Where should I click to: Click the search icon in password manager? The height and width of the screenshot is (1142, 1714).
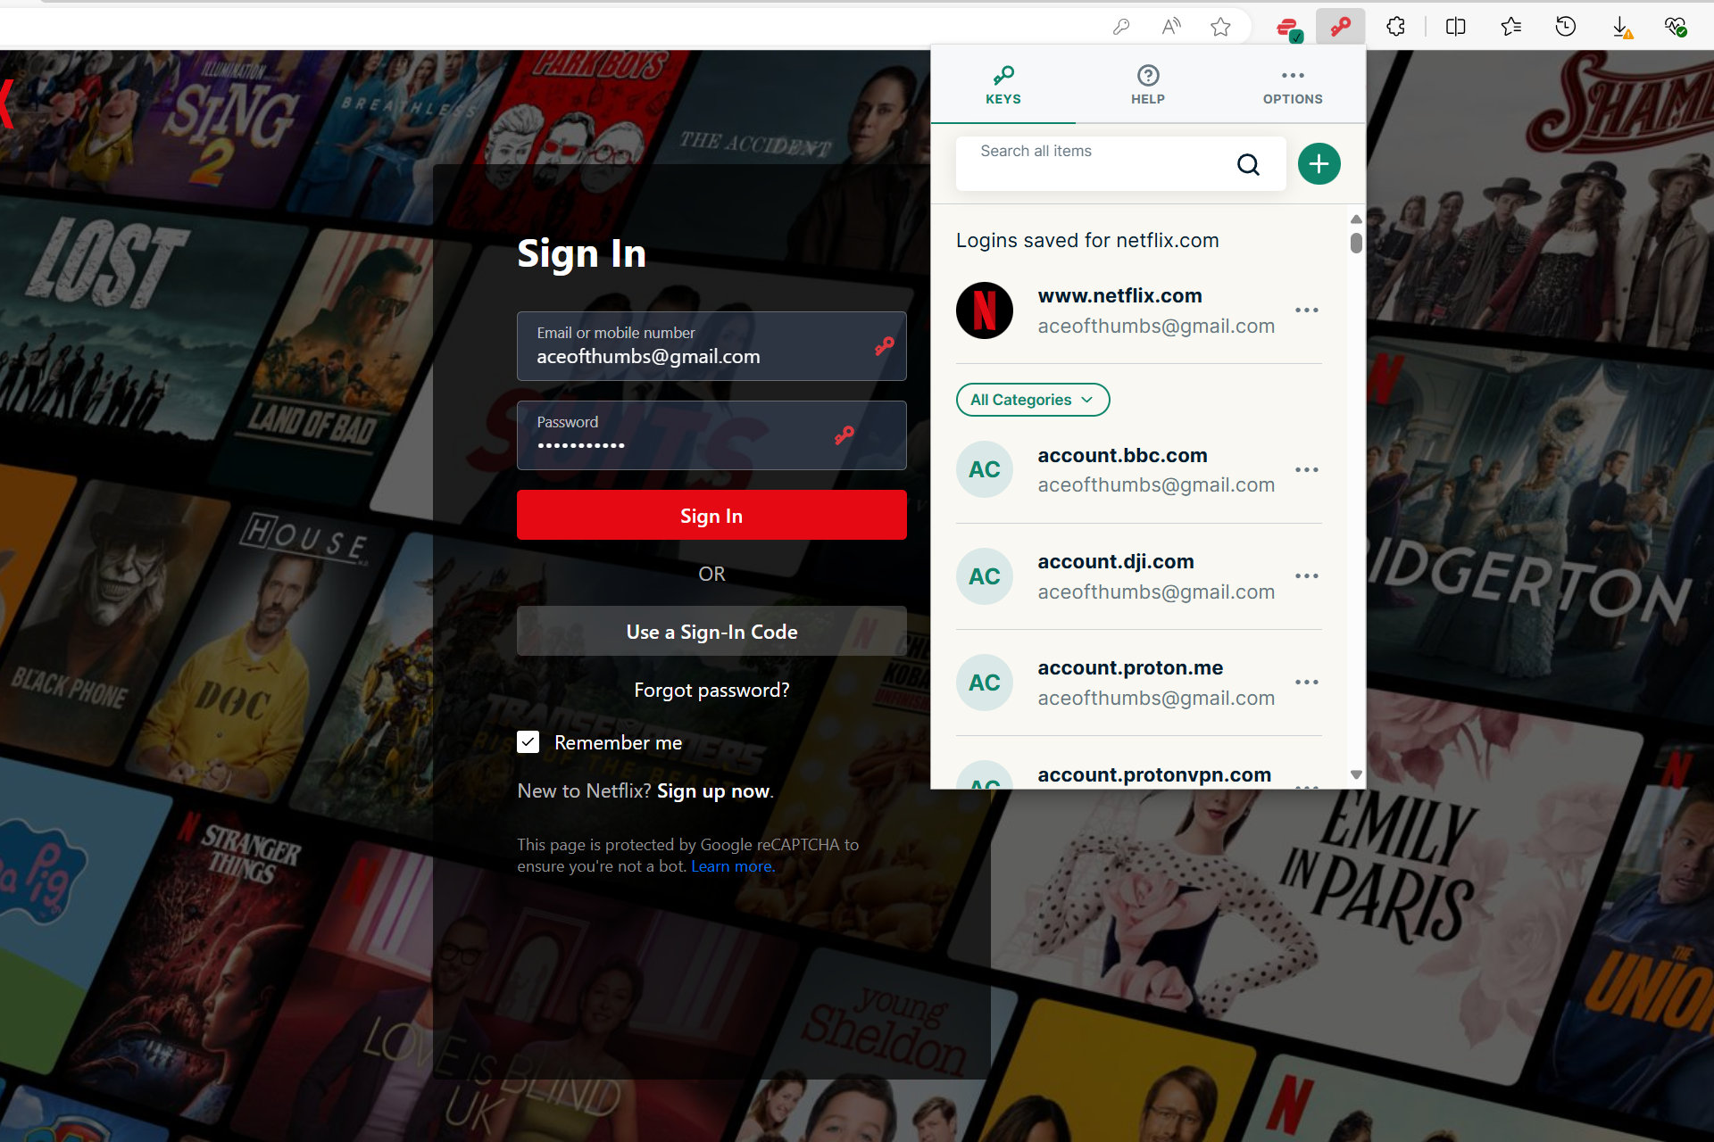[1247, 163]
